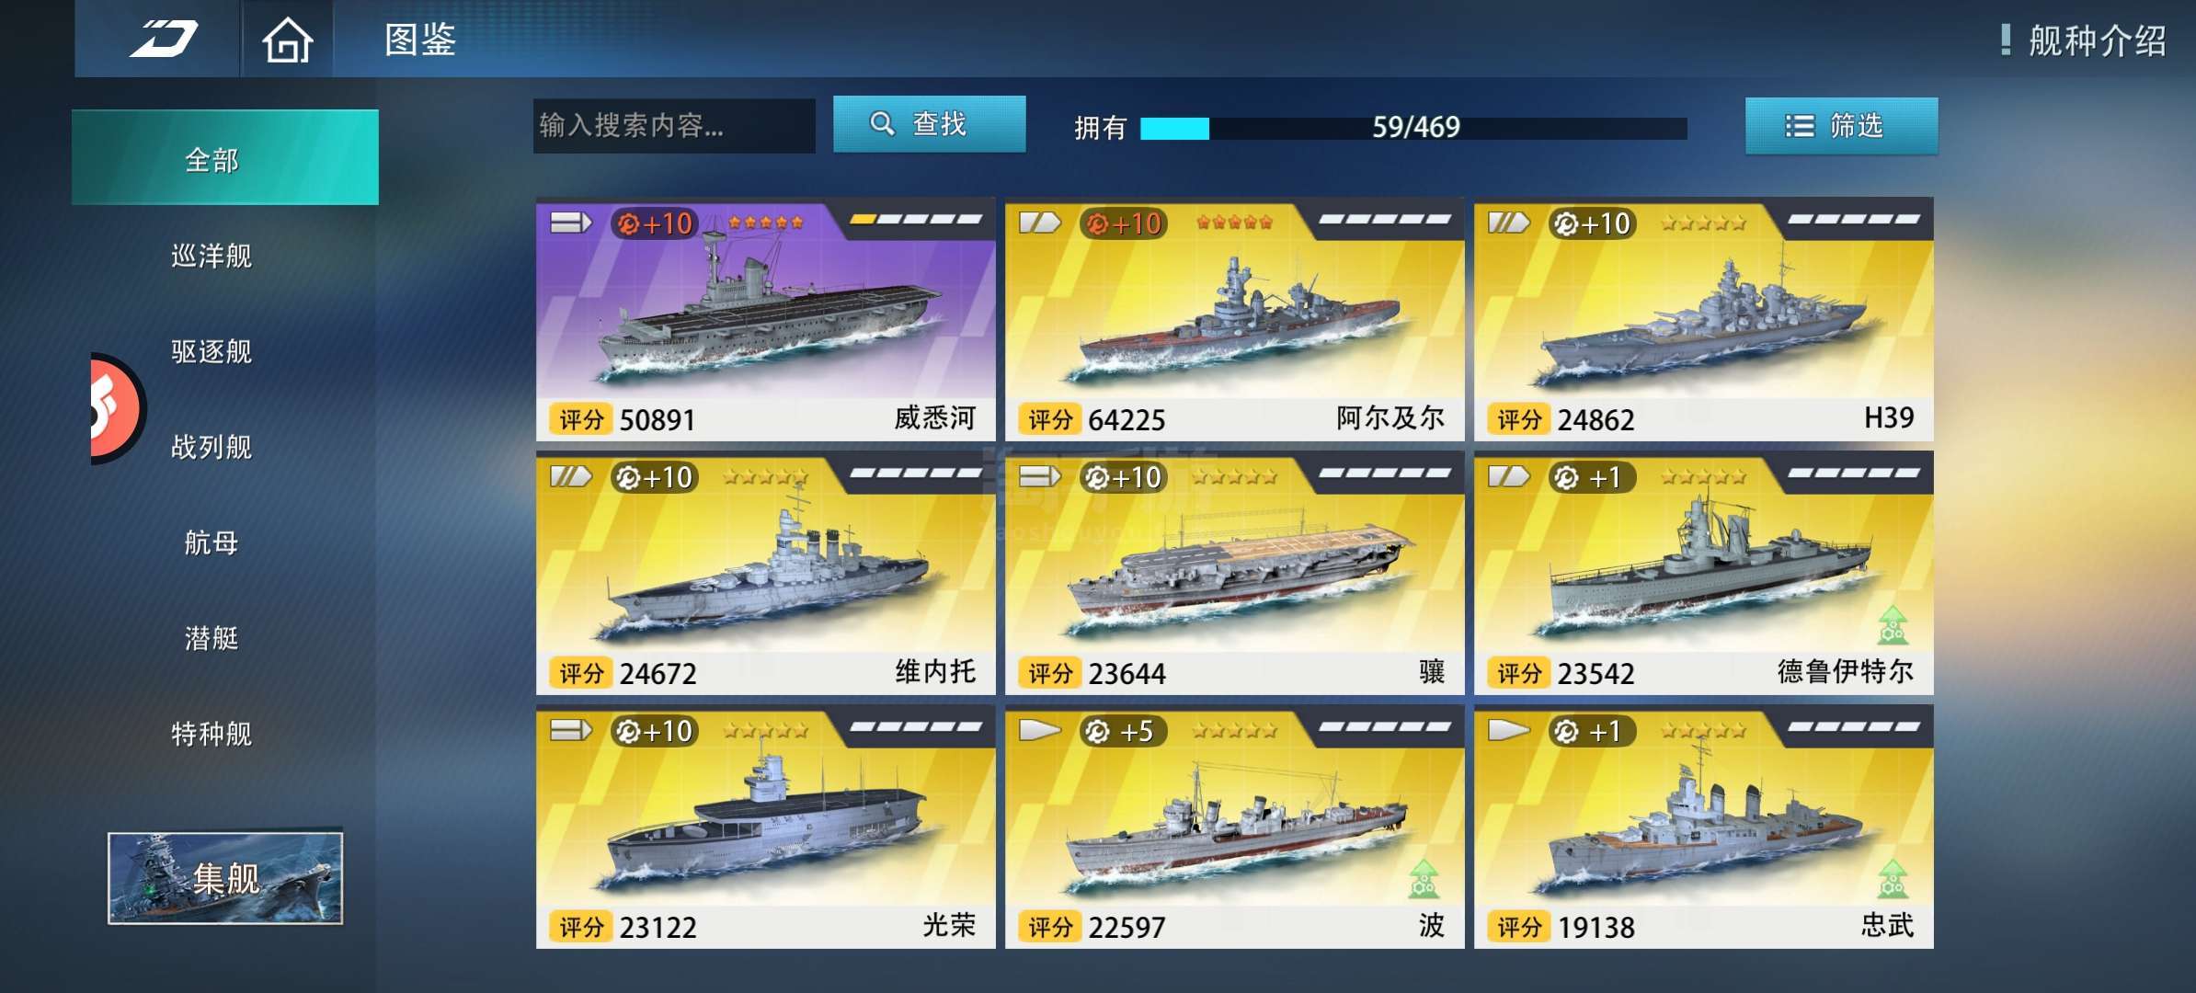This screenshot has height=993, width=2196.
Task: Click the green upgrade arrow on 德鲁伊特尔
Action: point(1893,625)
